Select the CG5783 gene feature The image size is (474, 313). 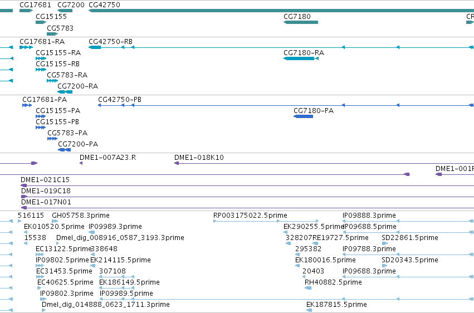(x=52, y=34)
